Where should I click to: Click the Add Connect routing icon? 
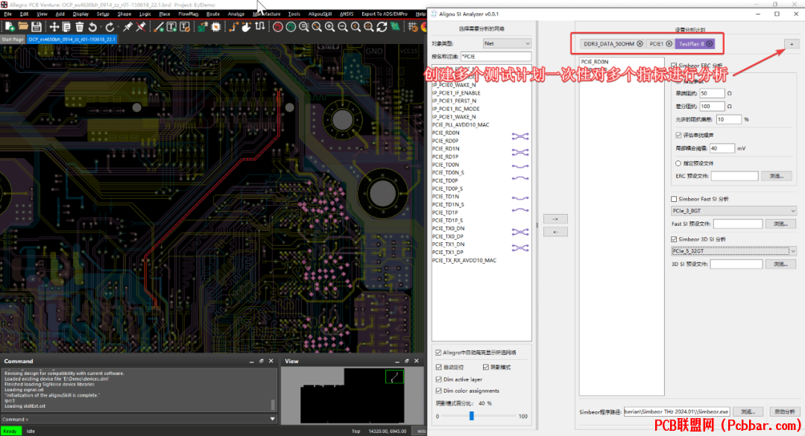click(233, 27)
